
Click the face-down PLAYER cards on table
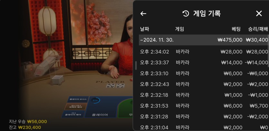coord(115,86)
